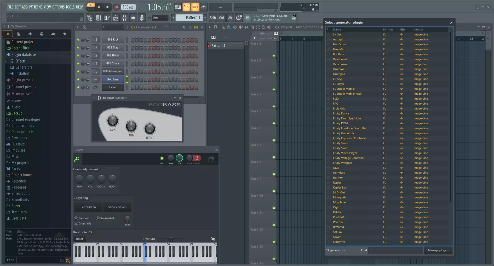Select the 808 HiHat channel button
The width and height of the screenshot is (494, 266).
pyautogui.click(x=113, y=56)
